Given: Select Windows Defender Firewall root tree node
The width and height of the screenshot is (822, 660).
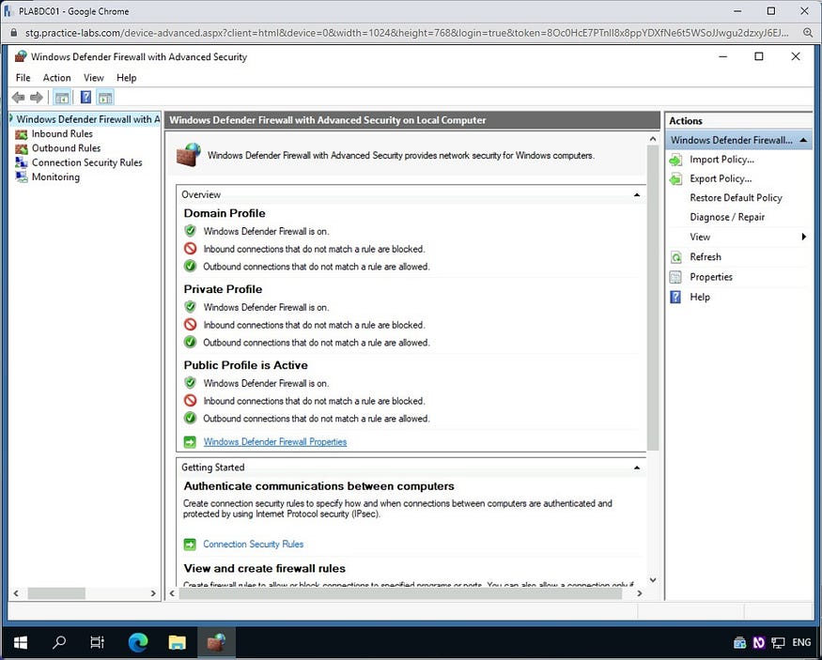Looking at the screenshot, I should coord(87,119).
